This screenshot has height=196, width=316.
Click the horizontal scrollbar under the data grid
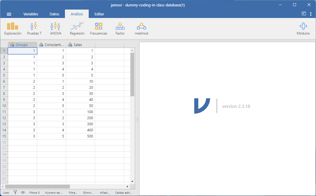38,186
